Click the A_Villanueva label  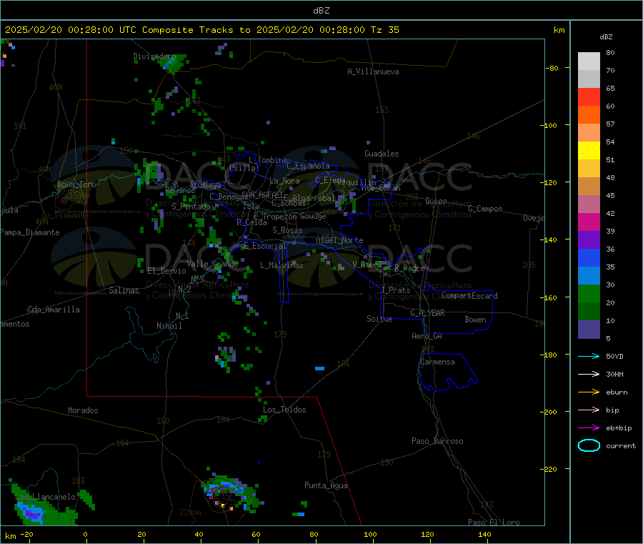(373, 71)
